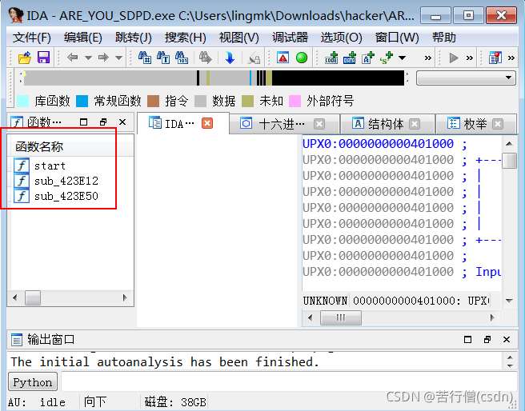This screenshot has height=411, width=525.
Task: Open the 搜索(H) menu
Action: [185, 38]
